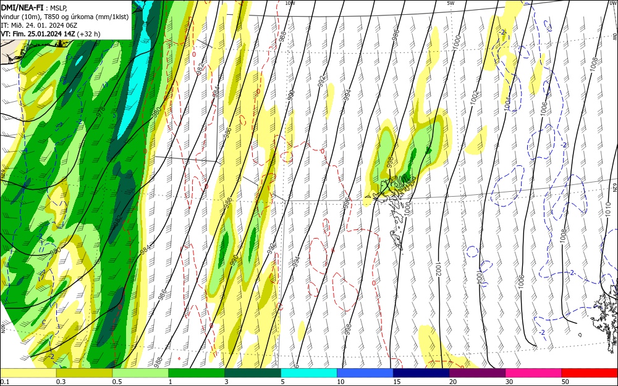Pick the cyan 5–10 legend swatch
The width and height of the screenshot is (618, 386).
click(309, 373)
